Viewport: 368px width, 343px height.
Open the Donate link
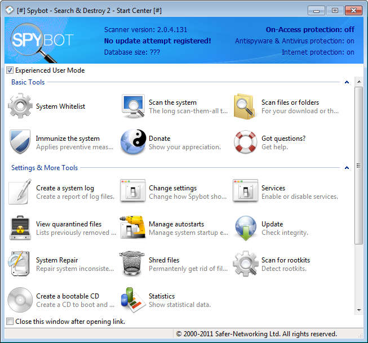pos(159,139)
